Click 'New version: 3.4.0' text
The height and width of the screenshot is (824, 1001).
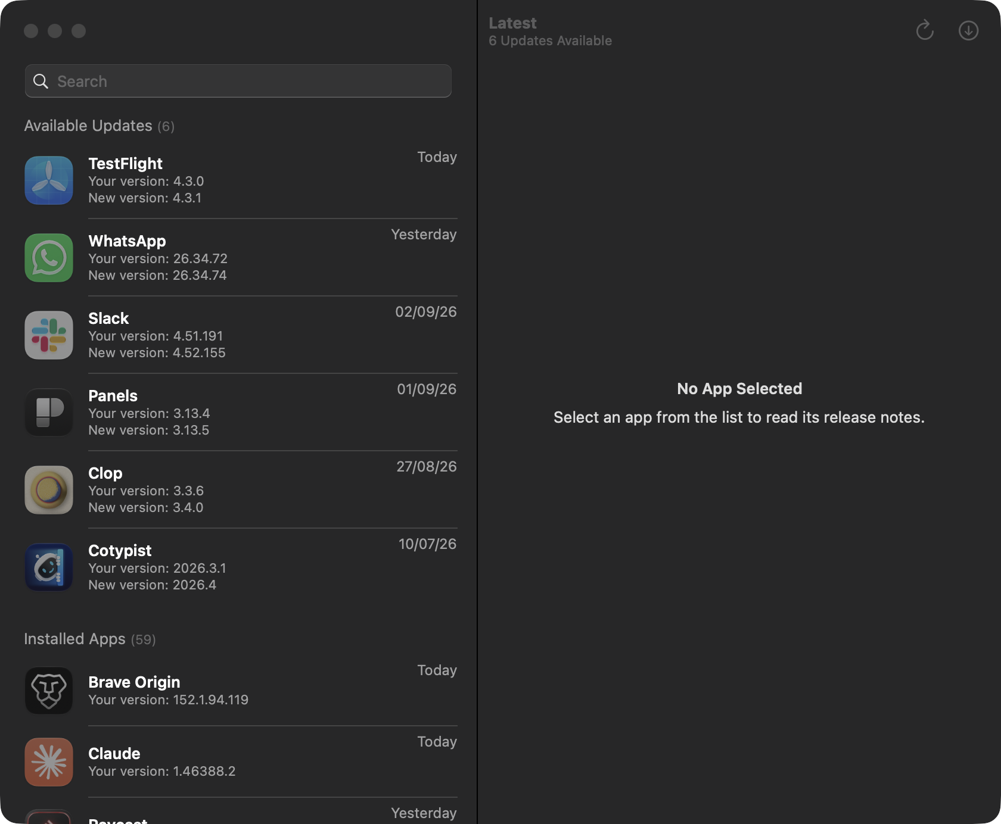(x=146, y=507)
